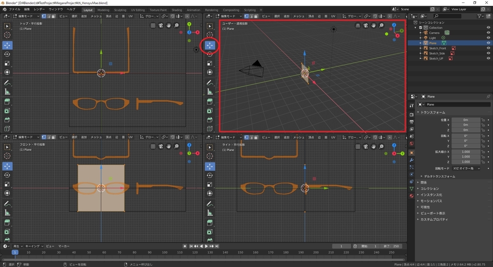Toggle visibility of the Camera object

pos(488,33)
